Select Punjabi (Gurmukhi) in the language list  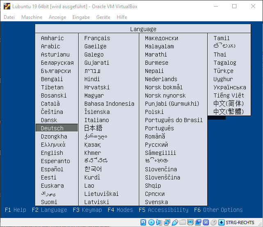tap(172, 104)
